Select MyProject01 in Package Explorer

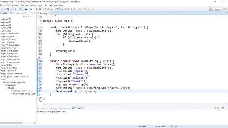(6, 19)
